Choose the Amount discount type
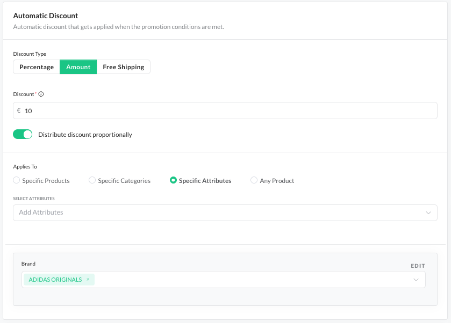451x323 pixels. coord(78,67)
